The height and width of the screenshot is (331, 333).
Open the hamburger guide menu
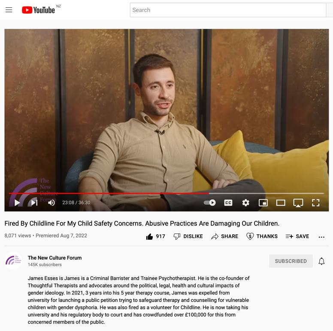click(x=9, y=10)
